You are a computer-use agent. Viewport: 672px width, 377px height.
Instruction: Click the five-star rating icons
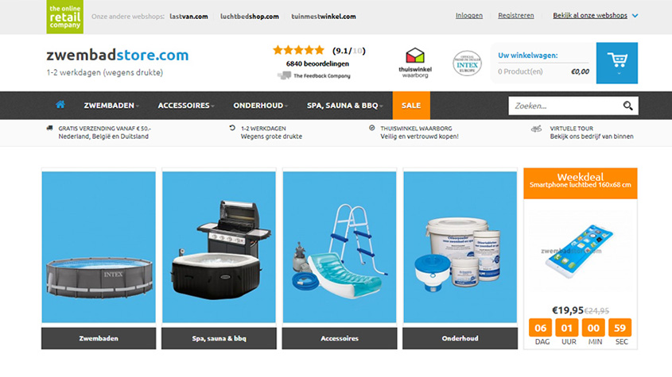pos(299,51)
